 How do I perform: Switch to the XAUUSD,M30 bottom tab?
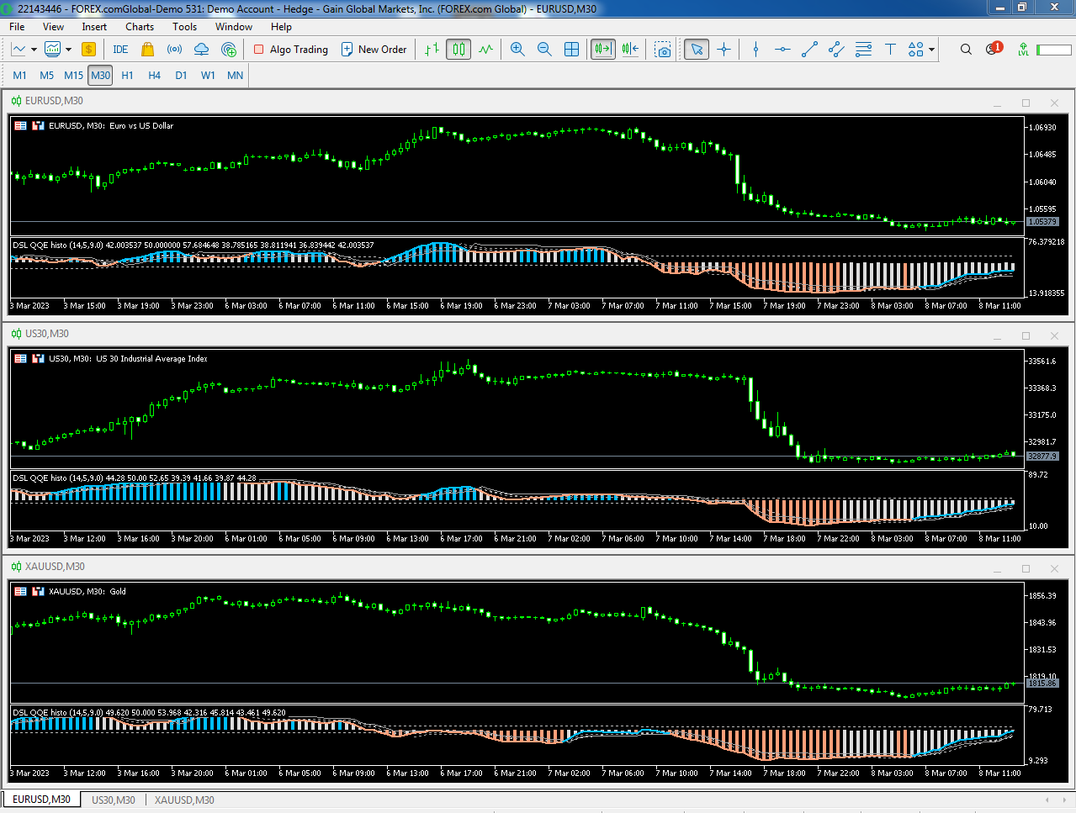click(x=183, y=800)
